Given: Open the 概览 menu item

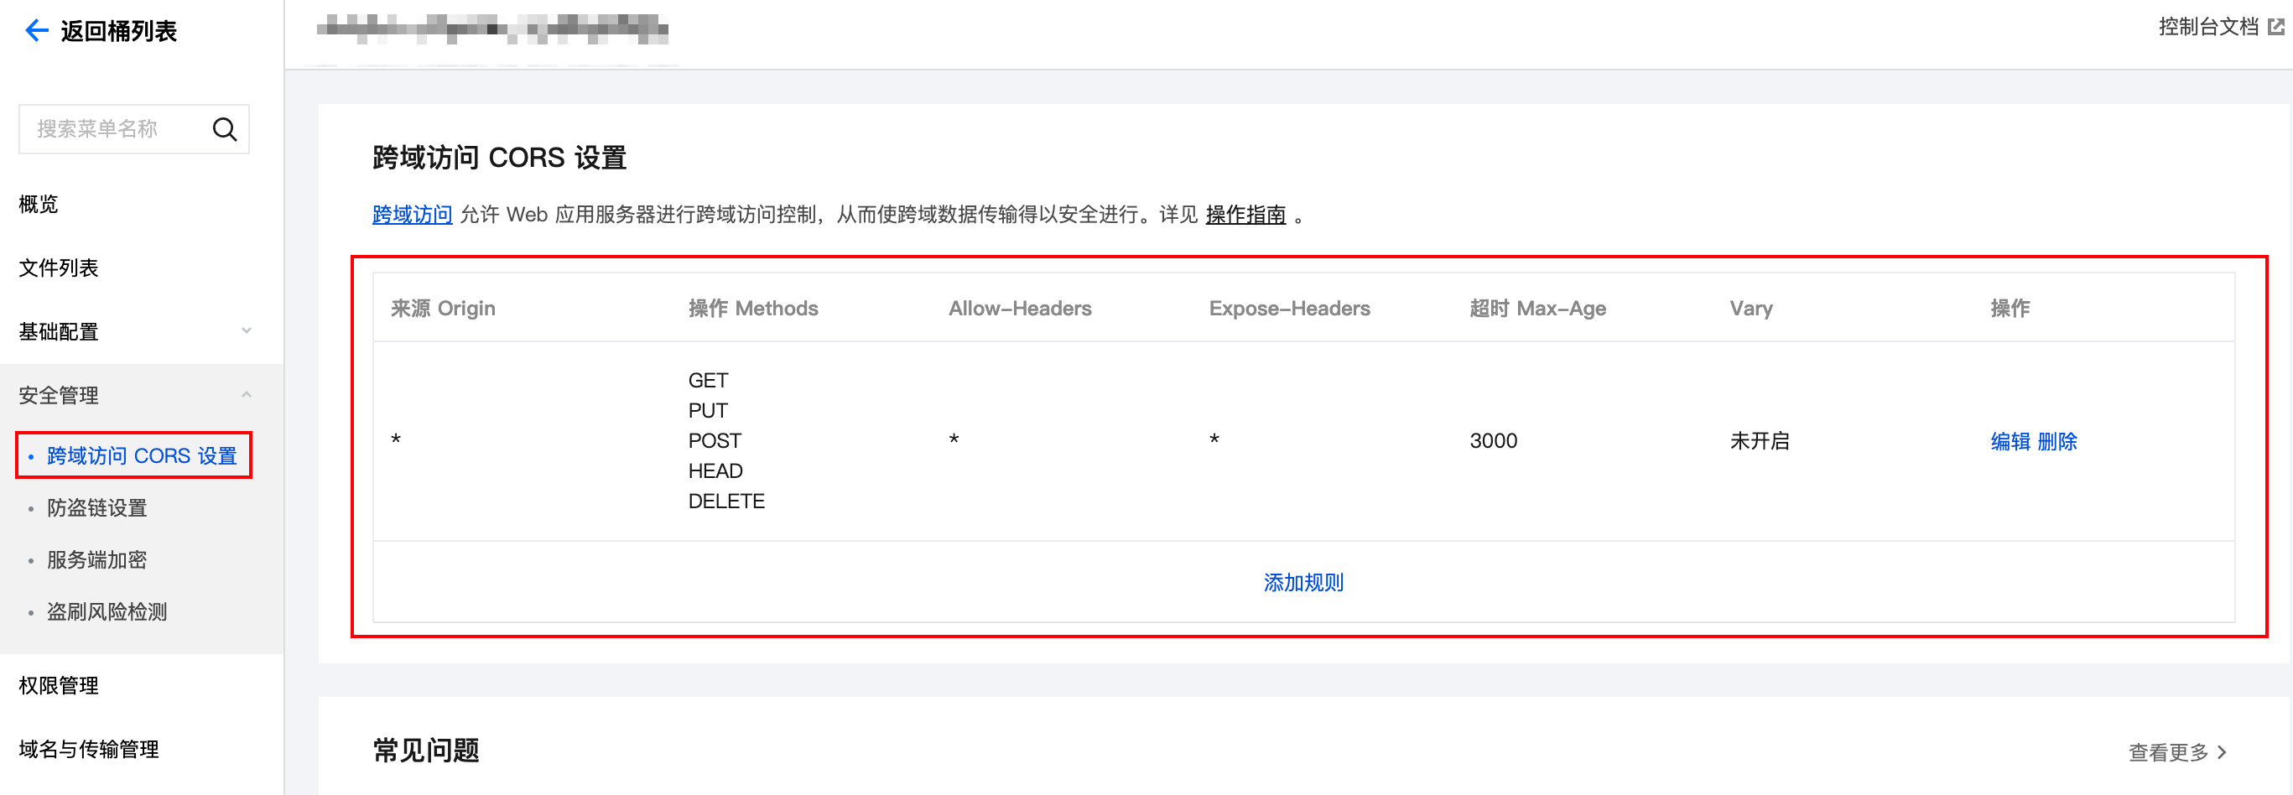Looking at the screenshot, I should point(39,204).
